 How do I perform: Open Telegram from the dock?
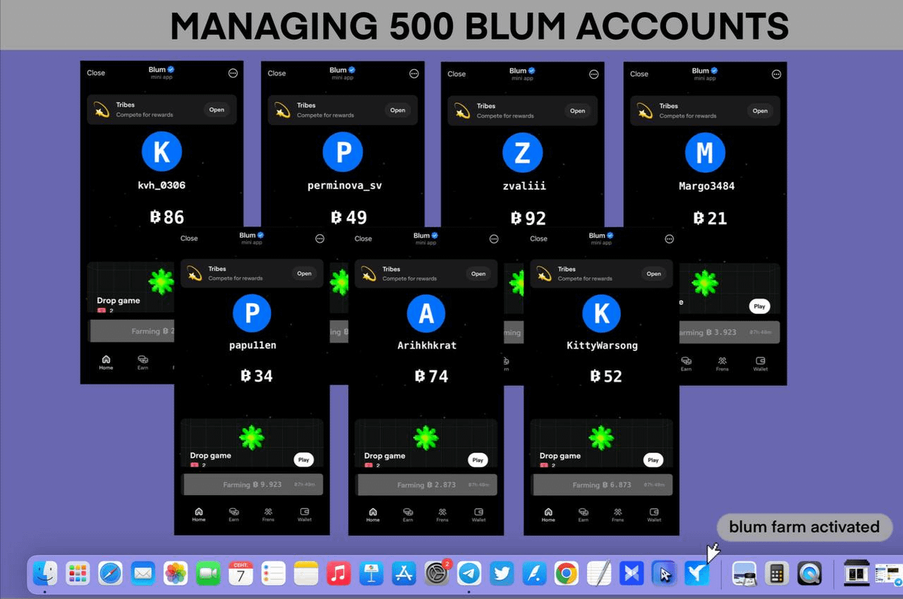(x=470, y=574)
